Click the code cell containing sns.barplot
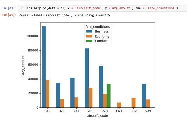This screenshot has width=187, height=120. pos(102,8)
